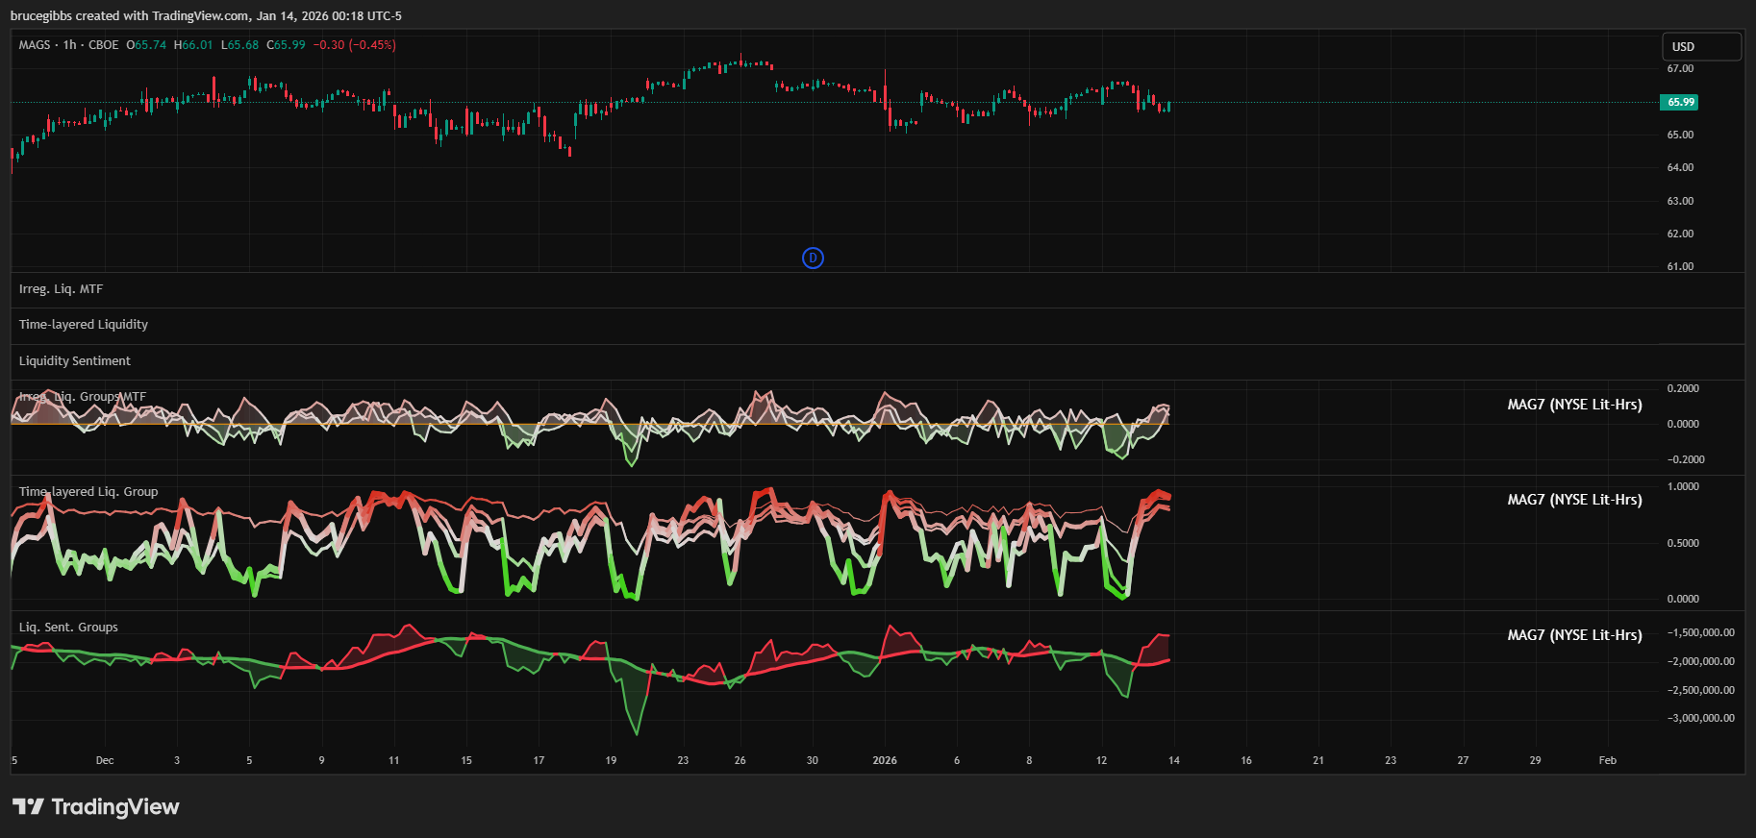Click the green 65.99 current price tag
Image resolution: width=1756 pixels, height=838 pixels.
tap(1679, 102)
